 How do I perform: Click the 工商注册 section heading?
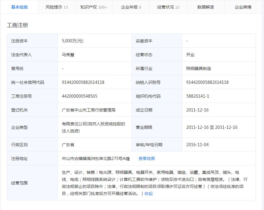pos(17,25)
